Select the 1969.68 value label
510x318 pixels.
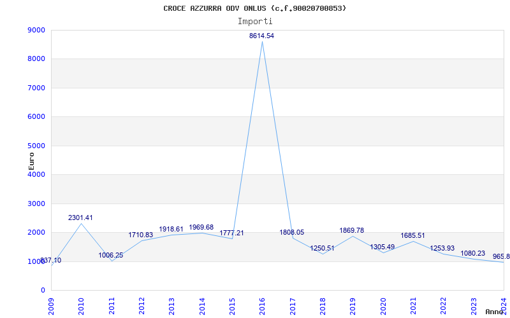201,227
